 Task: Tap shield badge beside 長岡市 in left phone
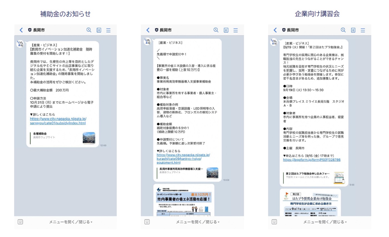click(x=30, y=30)
